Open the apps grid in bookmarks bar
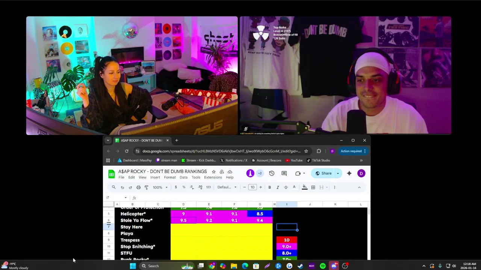Image resolution: width=481 pixels, height=270 pixels. tap(108, 160)
